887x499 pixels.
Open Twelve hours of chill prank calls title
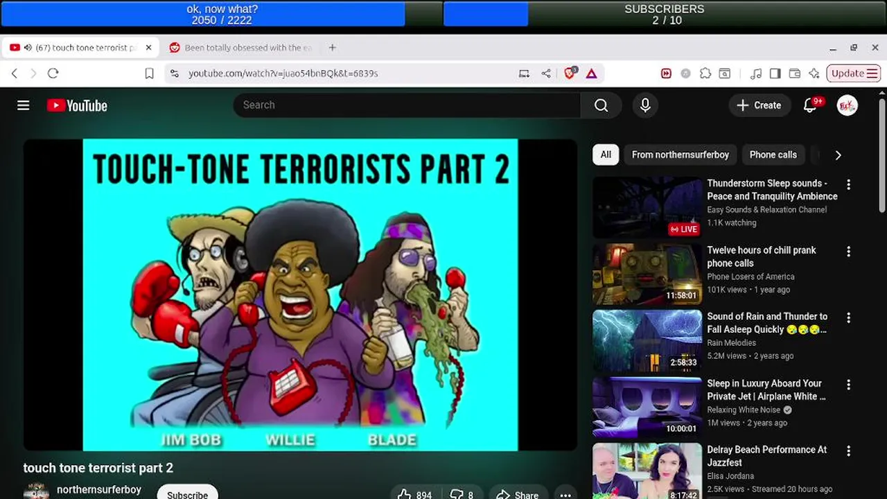(761, 256)
